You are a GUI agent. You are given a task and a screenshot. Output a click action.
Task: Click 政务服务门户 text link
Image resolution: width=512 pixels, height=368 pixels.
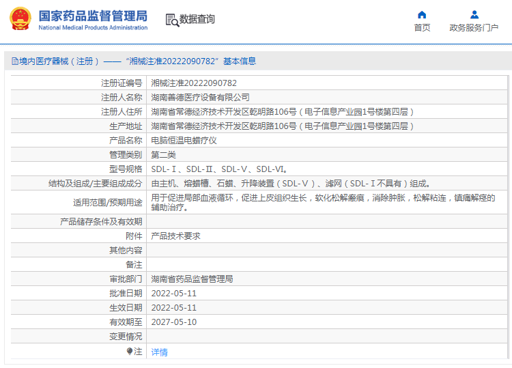[x=474, y=27]
